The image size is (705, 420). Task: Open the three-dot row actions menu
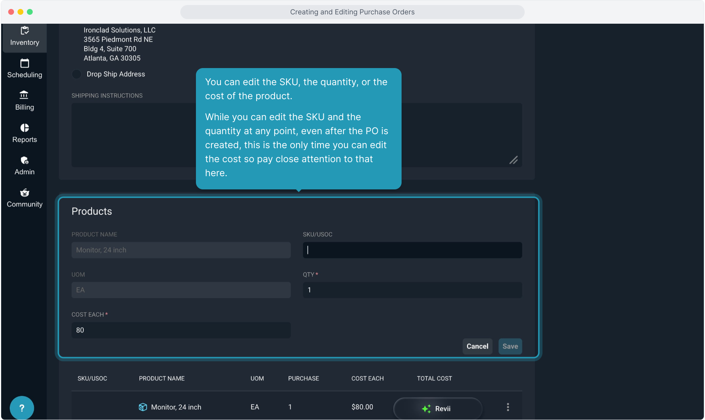pyautogui.click(x=508, y=407)
